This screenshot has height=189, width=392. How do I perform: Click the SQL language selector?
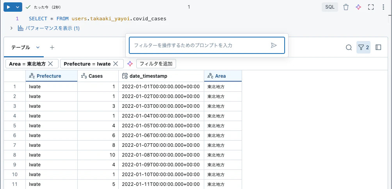(x=330, y=7)
